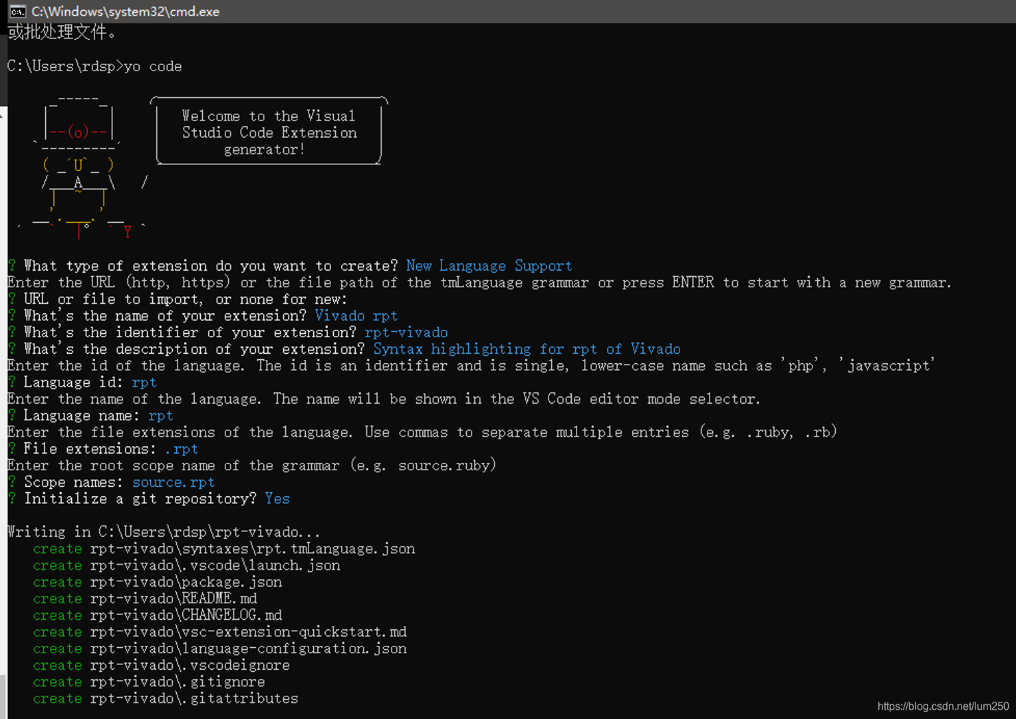Viewport: 1016px width, 719px height.
Task: Click 'Syntax highlighting for rpt of Vivado' text
Action: 527,349
